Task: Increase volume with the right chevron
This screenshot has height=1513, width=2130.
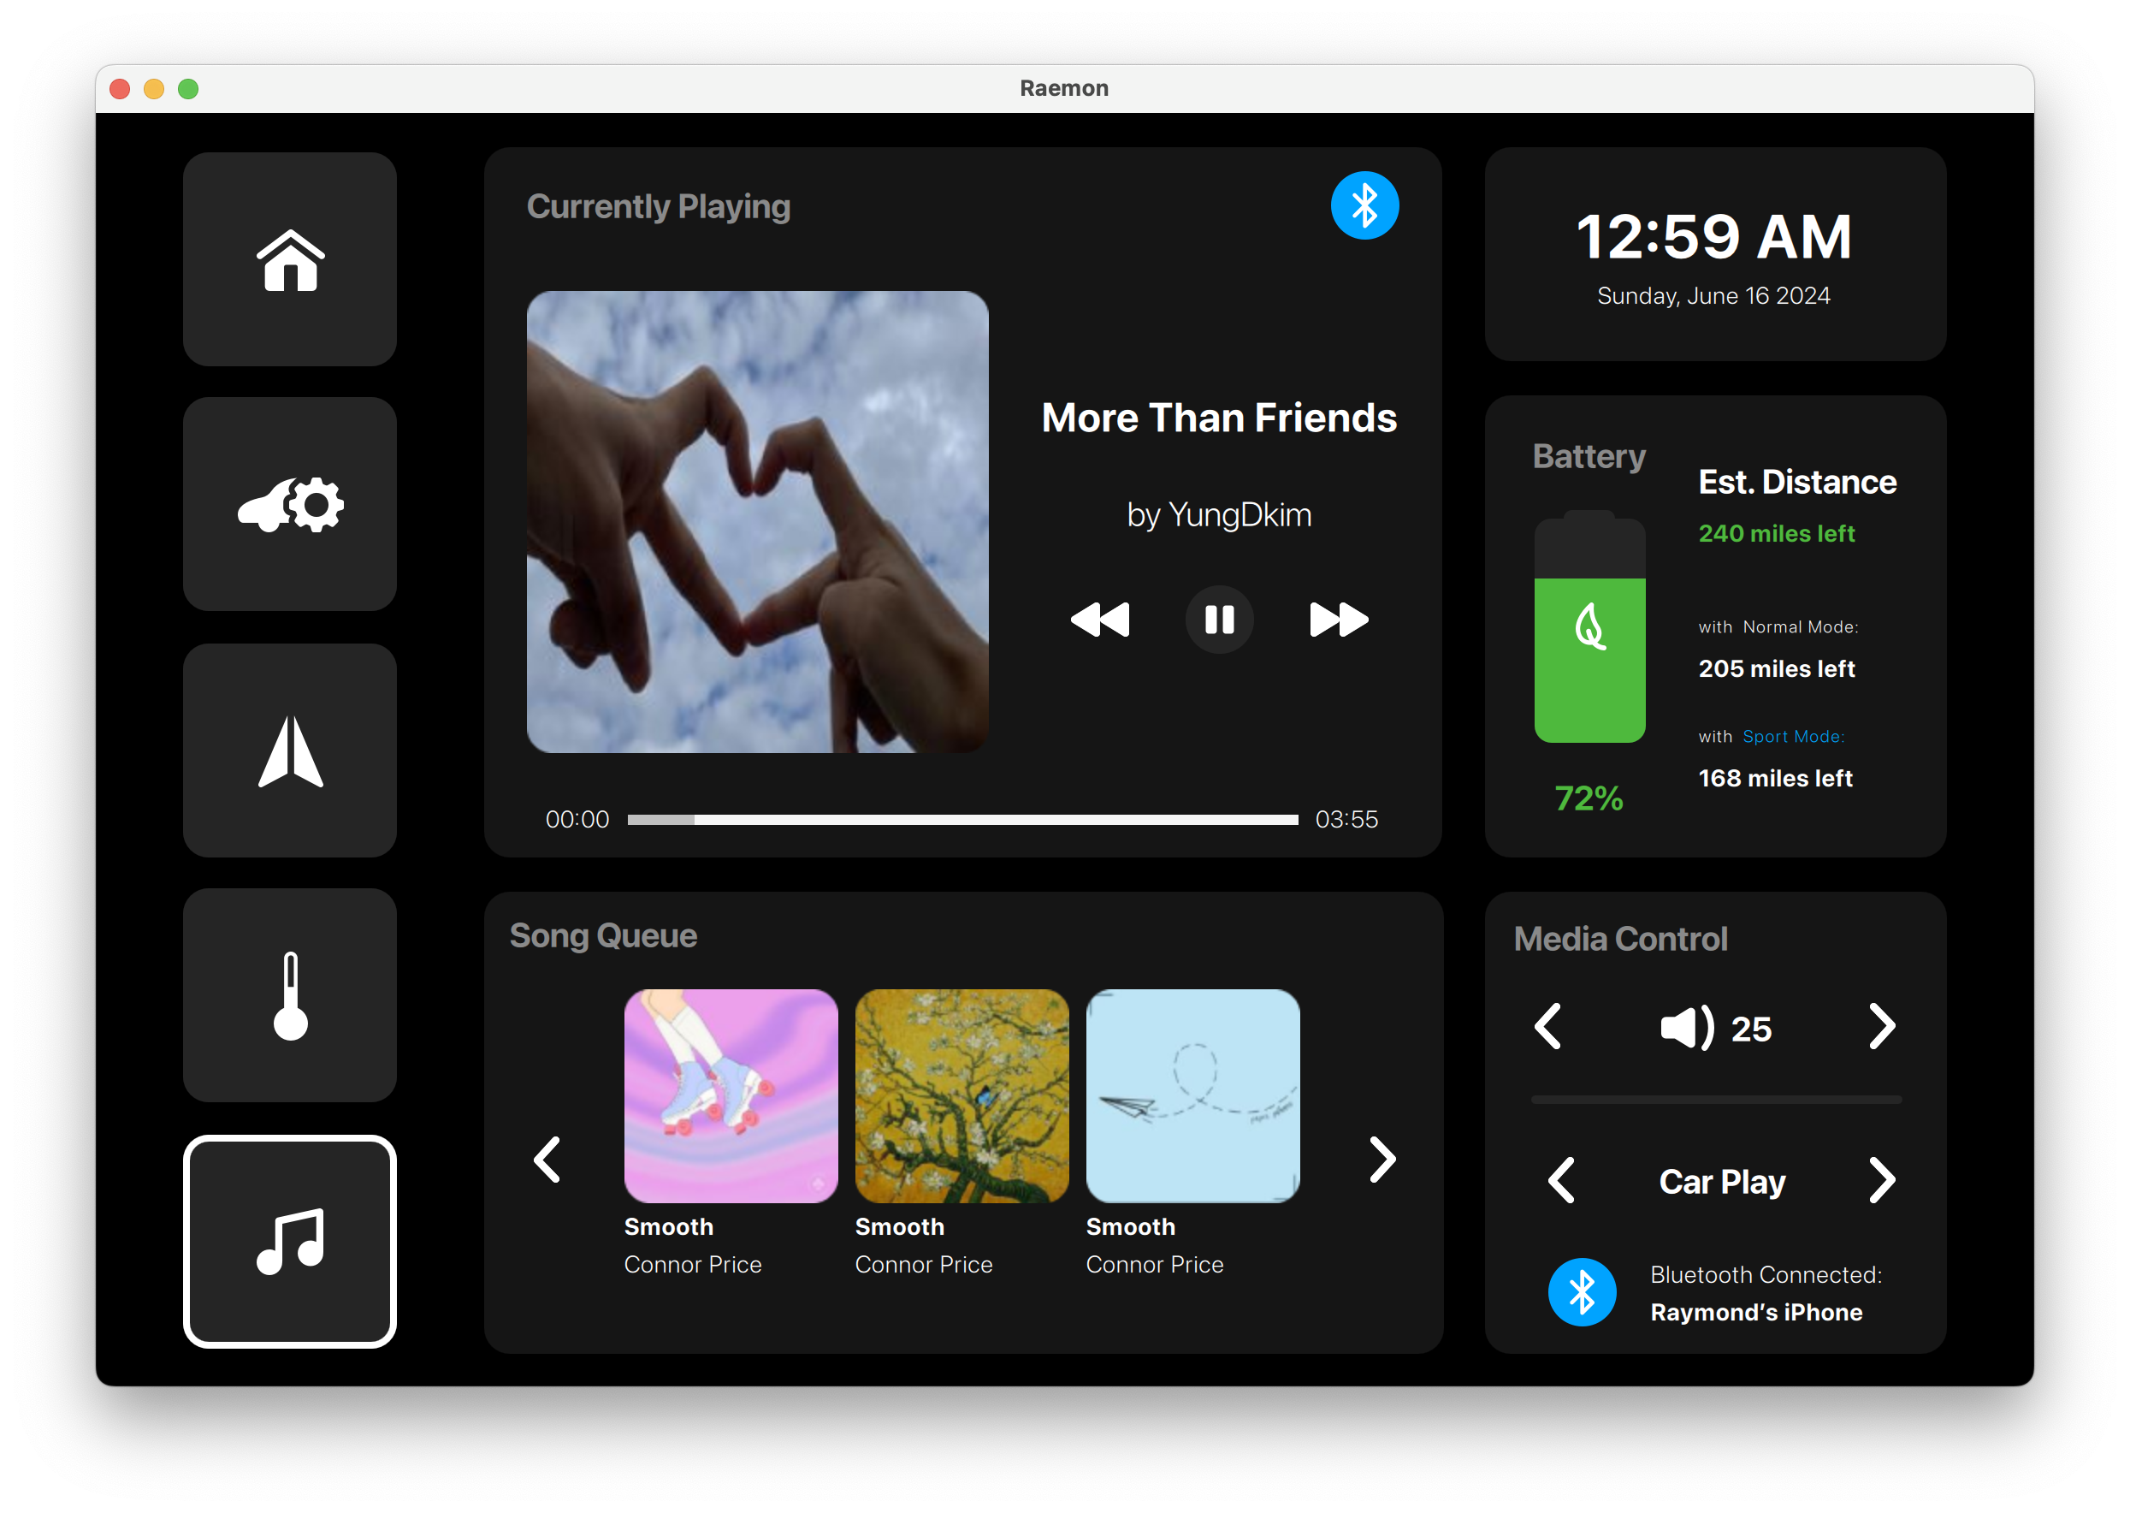Action: click(1881, 1027)
